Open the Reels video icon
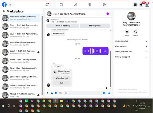 pos(61,5)
